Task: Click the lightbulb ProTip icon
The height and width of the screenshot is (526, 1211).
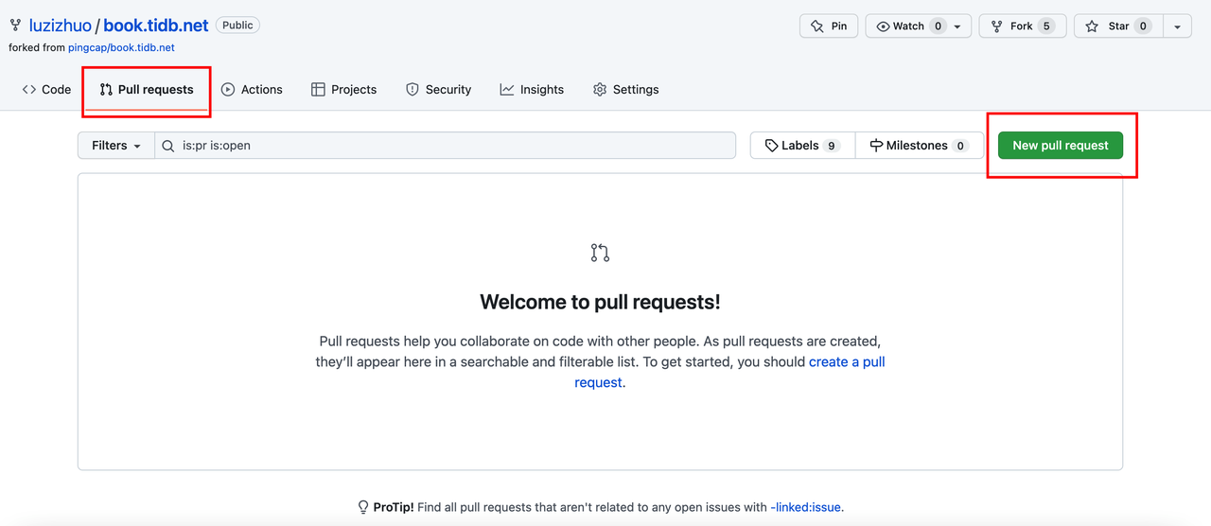Action: [362, 507]
